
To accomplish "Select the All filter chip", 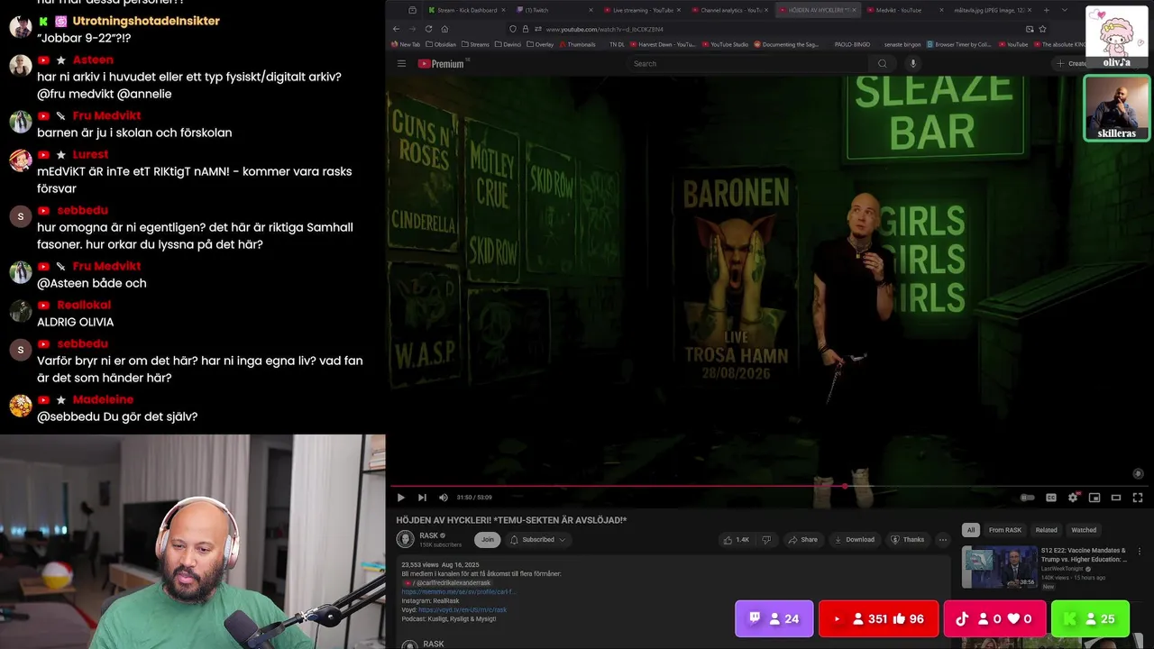I will coord(970,530).
